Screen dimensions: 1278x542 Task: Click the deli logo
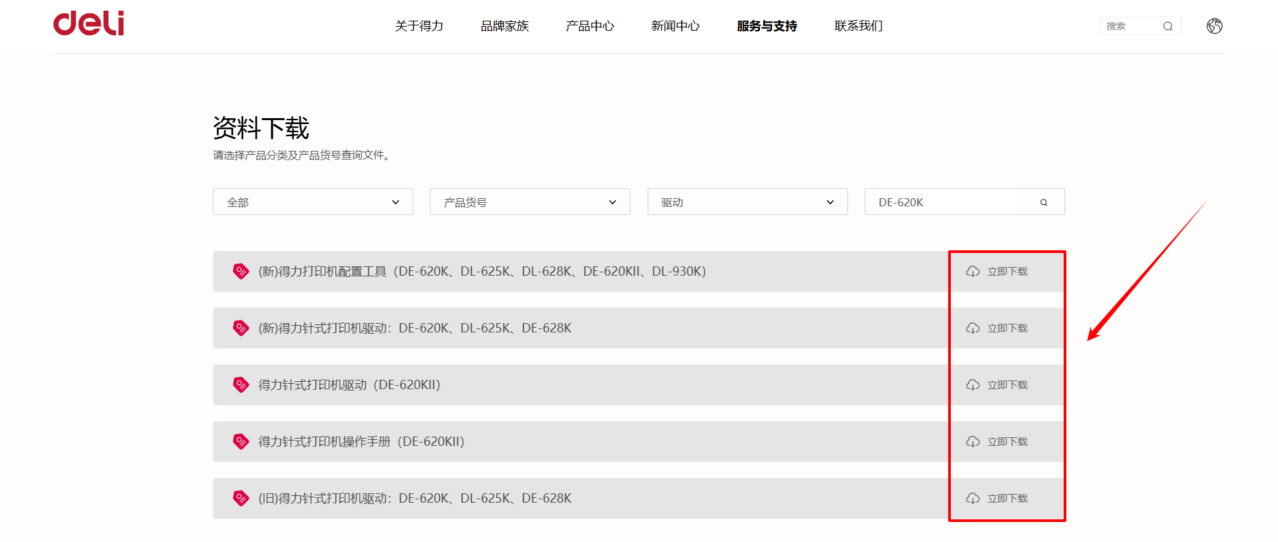click(x=89, y=23)
